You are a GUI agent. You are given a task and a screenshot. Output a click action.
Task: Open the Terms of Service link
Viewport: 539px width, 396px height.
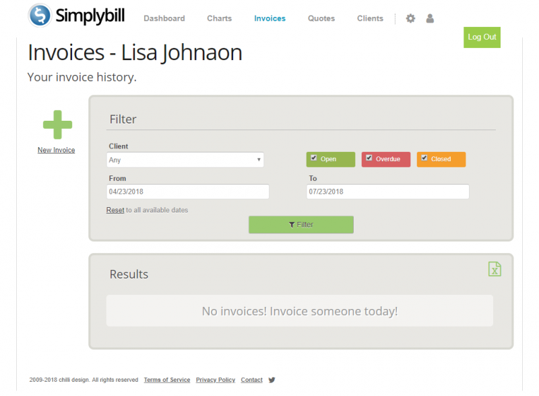[166, 380]
